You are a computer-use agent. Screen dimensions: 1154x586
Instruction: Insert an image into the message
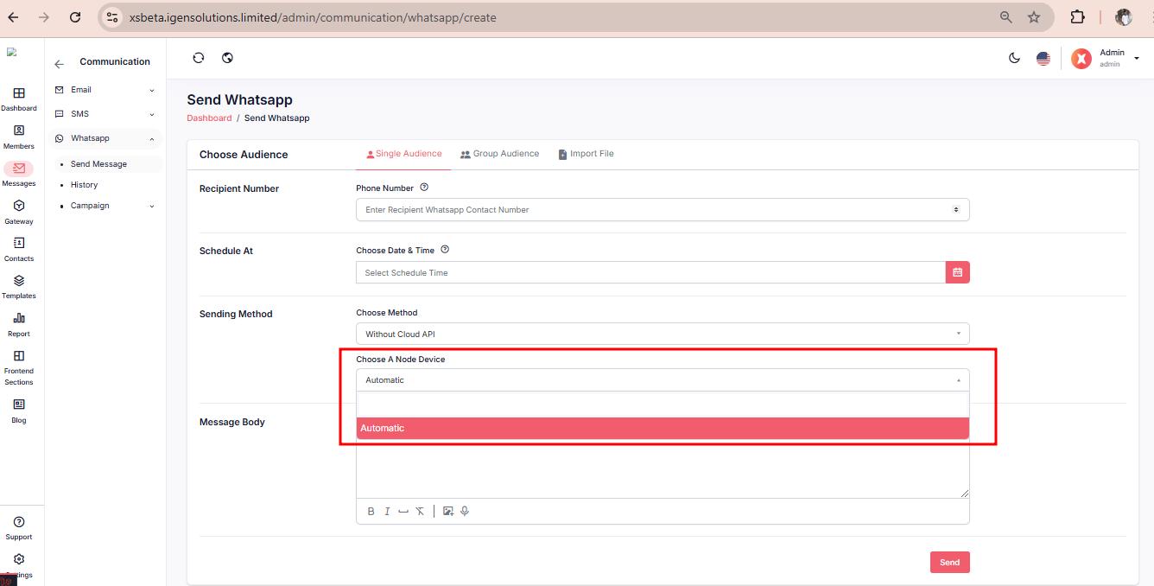point(447,511)
